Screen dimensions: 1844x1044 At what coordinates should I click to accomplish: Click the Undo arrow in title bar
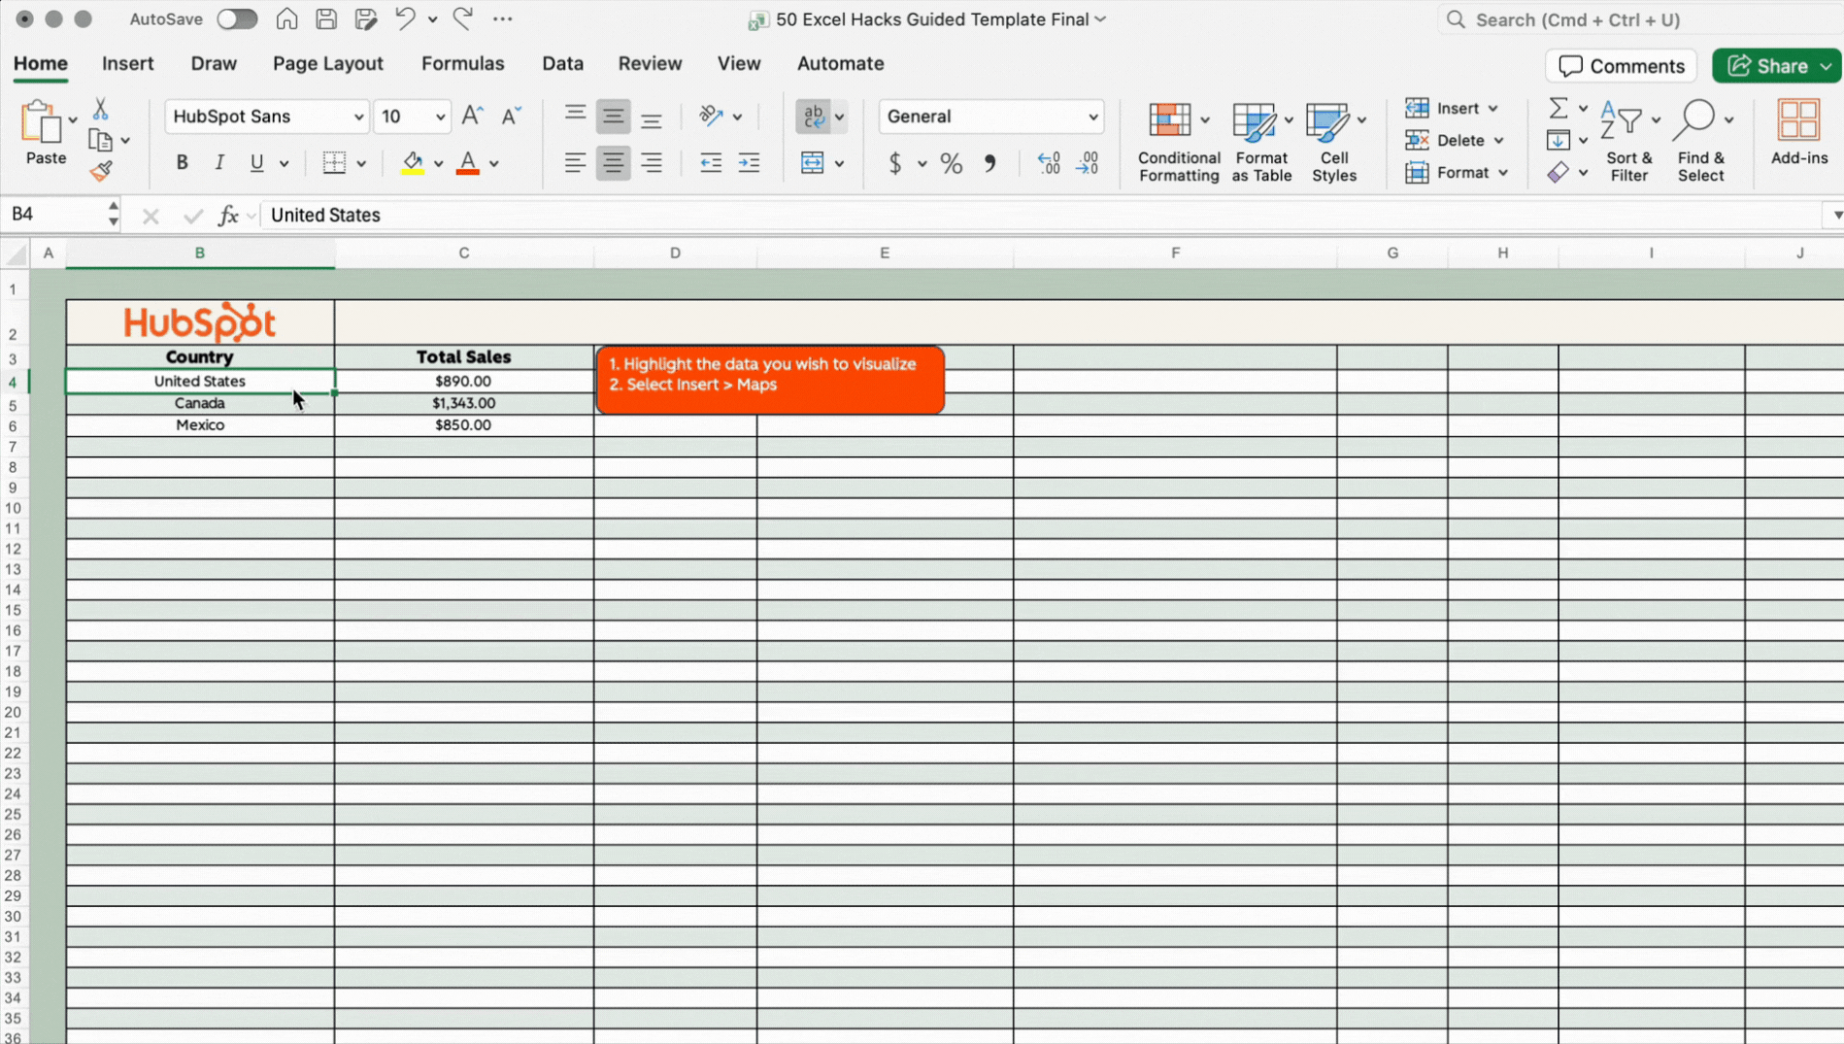[x=405, y=19]
